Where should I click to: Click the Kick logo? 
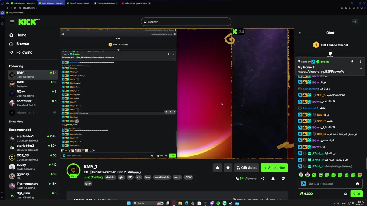pyautogui.click(x=29, y=22)
